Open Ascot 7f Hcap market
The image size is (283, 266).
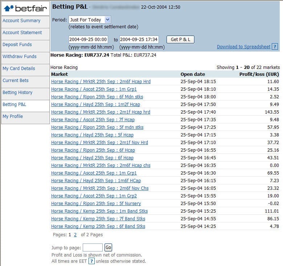click(93, 120)
